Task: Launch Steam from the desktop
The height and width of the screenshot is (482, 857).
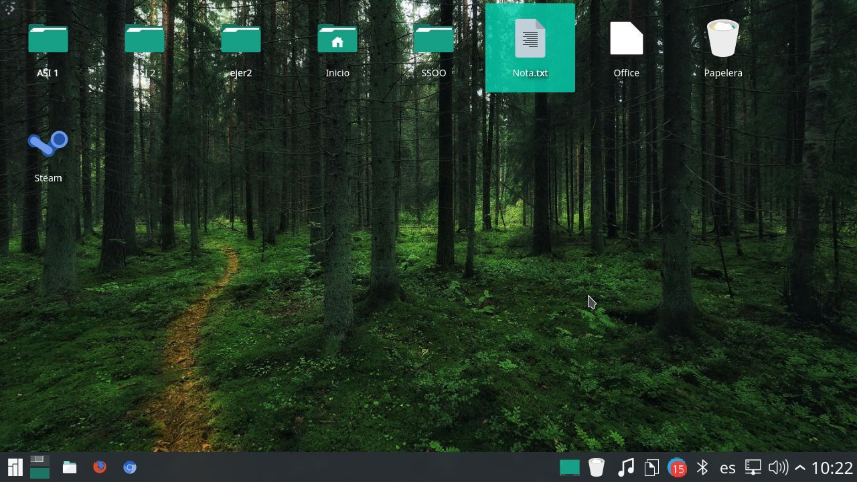Action: coord(48,143)
